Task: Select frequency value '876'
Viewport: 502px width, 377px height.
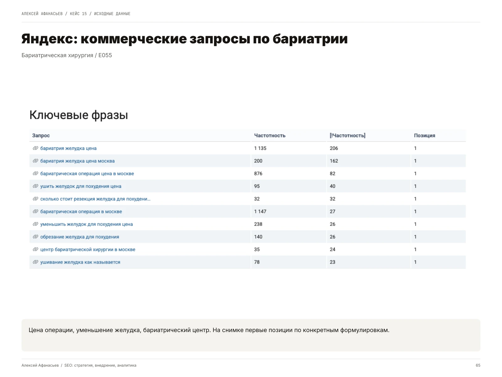Action: coord(258,174)
